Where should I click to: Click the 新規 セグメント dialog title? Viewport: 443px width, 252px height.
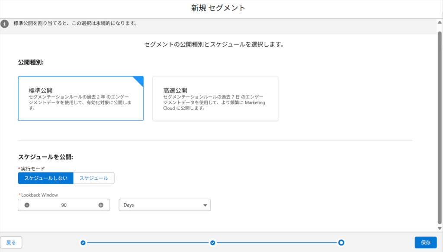click(x=218, y=8)
